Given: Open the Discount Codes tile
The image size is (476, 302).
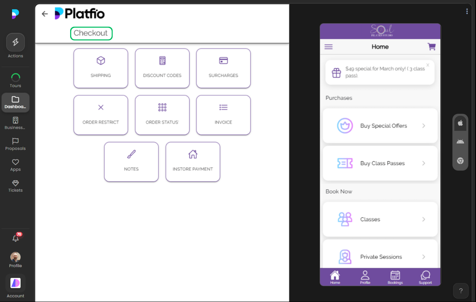Looking at the screenshot, I should 162,68.
